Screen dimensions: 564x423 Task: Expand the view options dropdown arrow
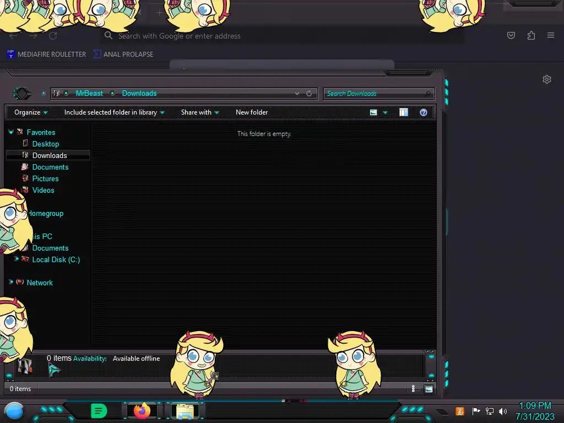coord(385,112)
